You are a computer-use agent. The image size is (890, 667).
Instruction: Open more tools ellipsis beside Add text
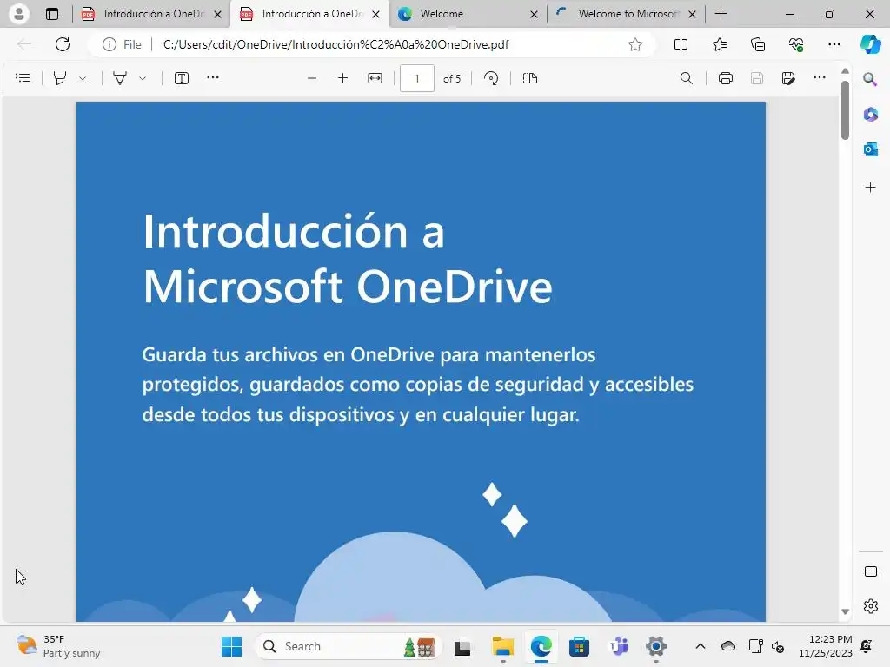click(x=213, y=77)
